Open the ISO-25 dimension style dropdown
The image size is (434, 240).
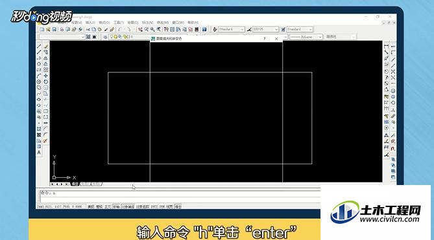point(265,29)
